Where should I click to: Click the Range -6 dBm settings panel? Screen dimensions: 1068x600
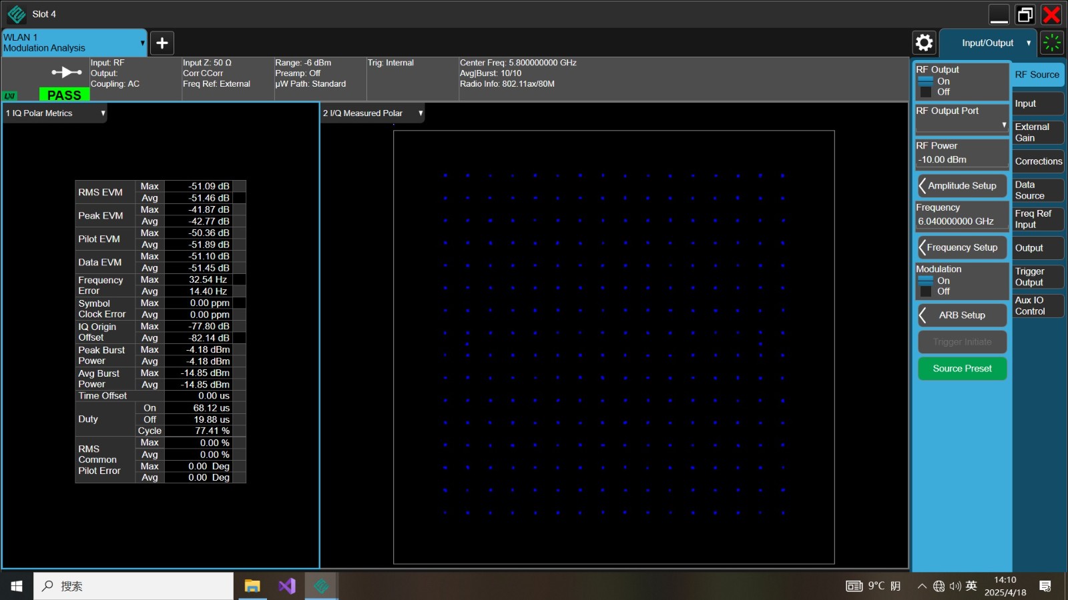(x=320, y=79)
